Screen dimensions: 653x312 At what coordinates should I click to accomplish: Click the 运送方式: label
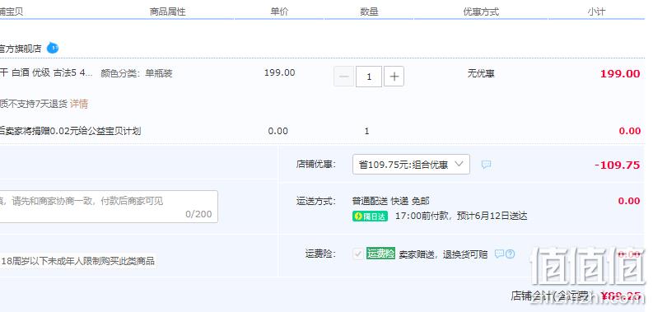pyautogui.click(x=316, y=201)
